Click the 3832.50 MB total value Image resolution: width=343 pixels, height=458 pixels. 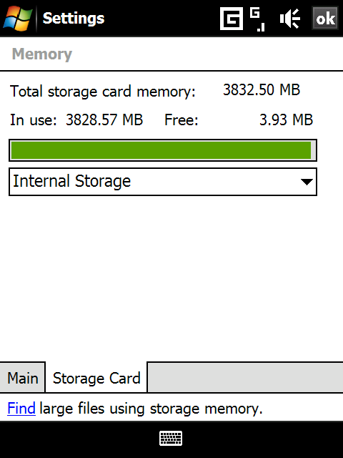click(262, 89)
